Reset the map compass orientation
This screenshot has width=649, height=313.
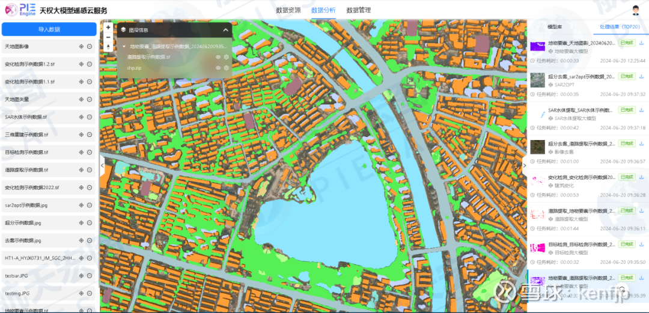tap(108, 47)
